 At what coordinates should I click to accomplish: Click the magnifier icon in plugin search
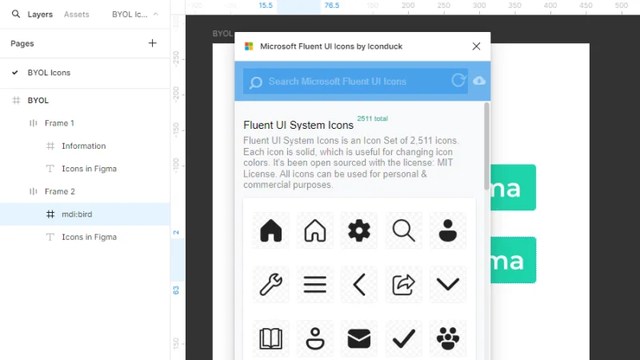click(256, 83)
